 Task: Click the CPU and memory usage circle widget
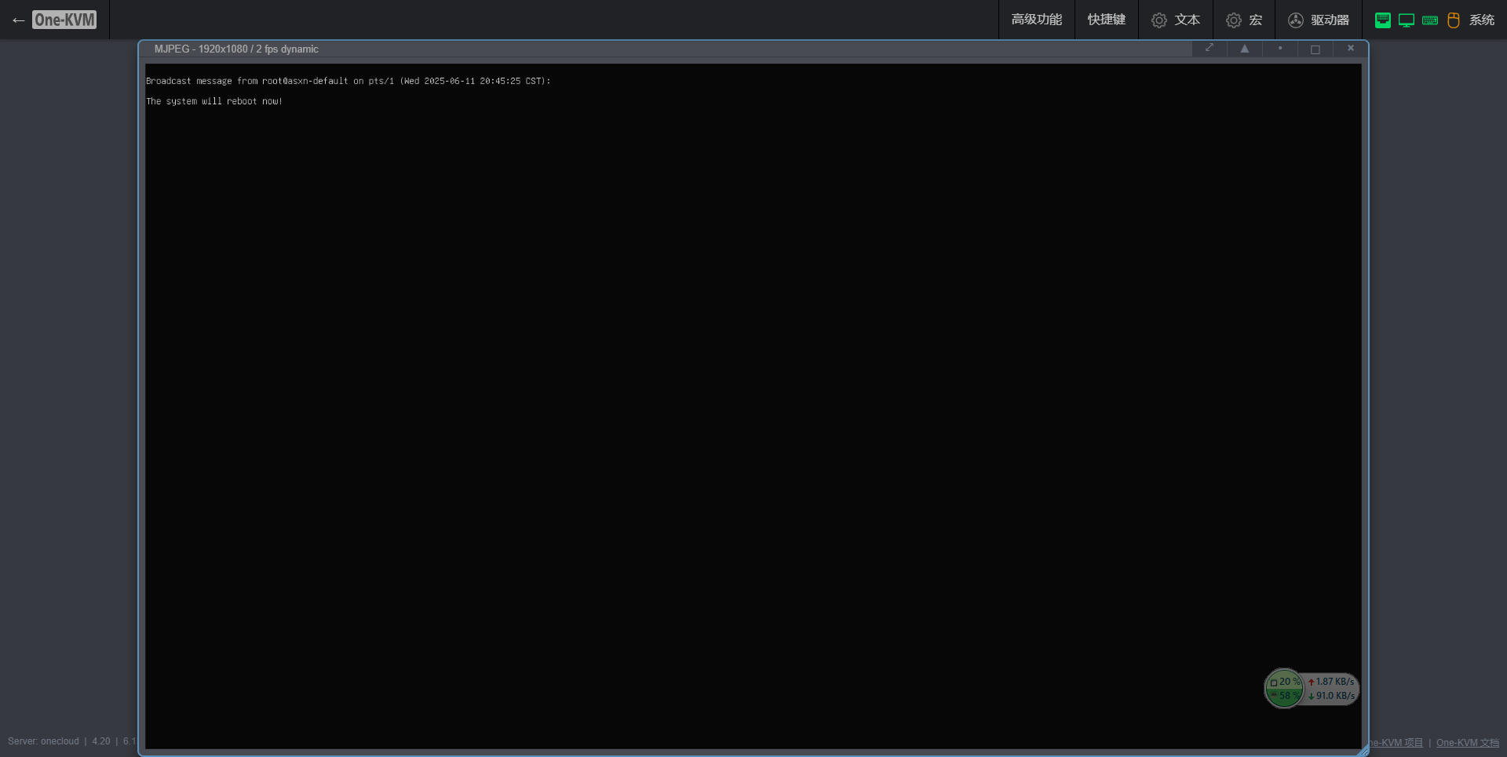point(1284,688)
